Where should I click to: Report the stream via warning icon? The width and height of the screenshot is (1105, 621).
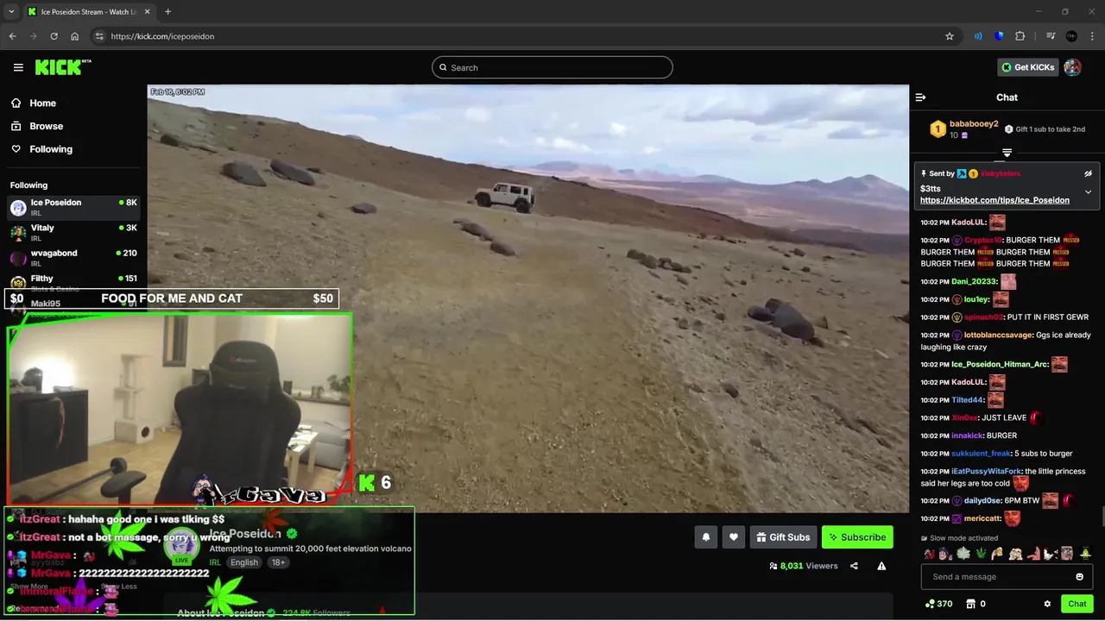point(881,566)
